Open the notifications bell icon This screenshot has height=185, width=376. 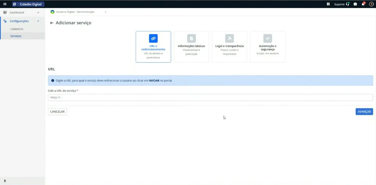363,4
